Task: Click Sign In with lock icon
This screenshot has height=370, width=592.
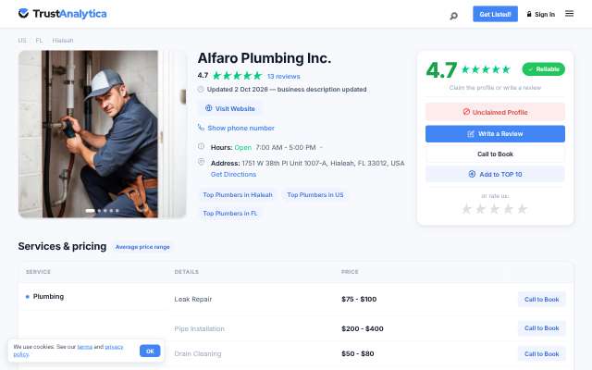Action: [x=540, y=15]
